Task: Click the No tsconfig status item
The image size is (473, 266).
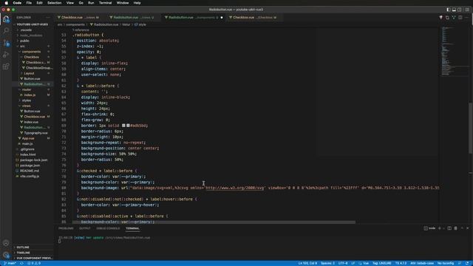Action: point(446,263)
